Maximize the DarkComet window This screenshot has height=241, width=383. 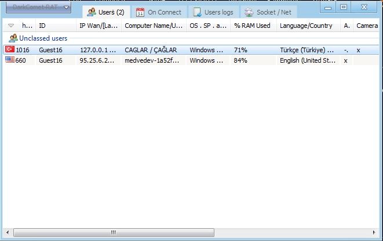[x=344, y=8]
